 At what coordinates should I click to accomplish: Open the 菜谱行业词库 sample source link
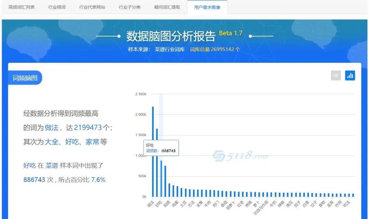coord(169,49)
